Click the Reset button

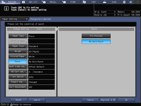click(19, 100)
